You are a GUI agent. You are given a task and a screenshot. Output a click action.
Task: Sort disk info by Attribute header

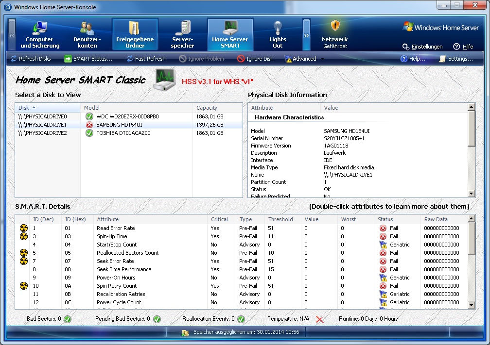click(284, 108)
